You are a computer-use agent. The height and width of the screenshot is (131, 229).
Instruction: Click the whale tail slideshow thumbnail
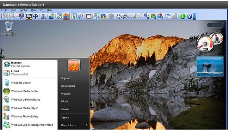coord(210,67)
